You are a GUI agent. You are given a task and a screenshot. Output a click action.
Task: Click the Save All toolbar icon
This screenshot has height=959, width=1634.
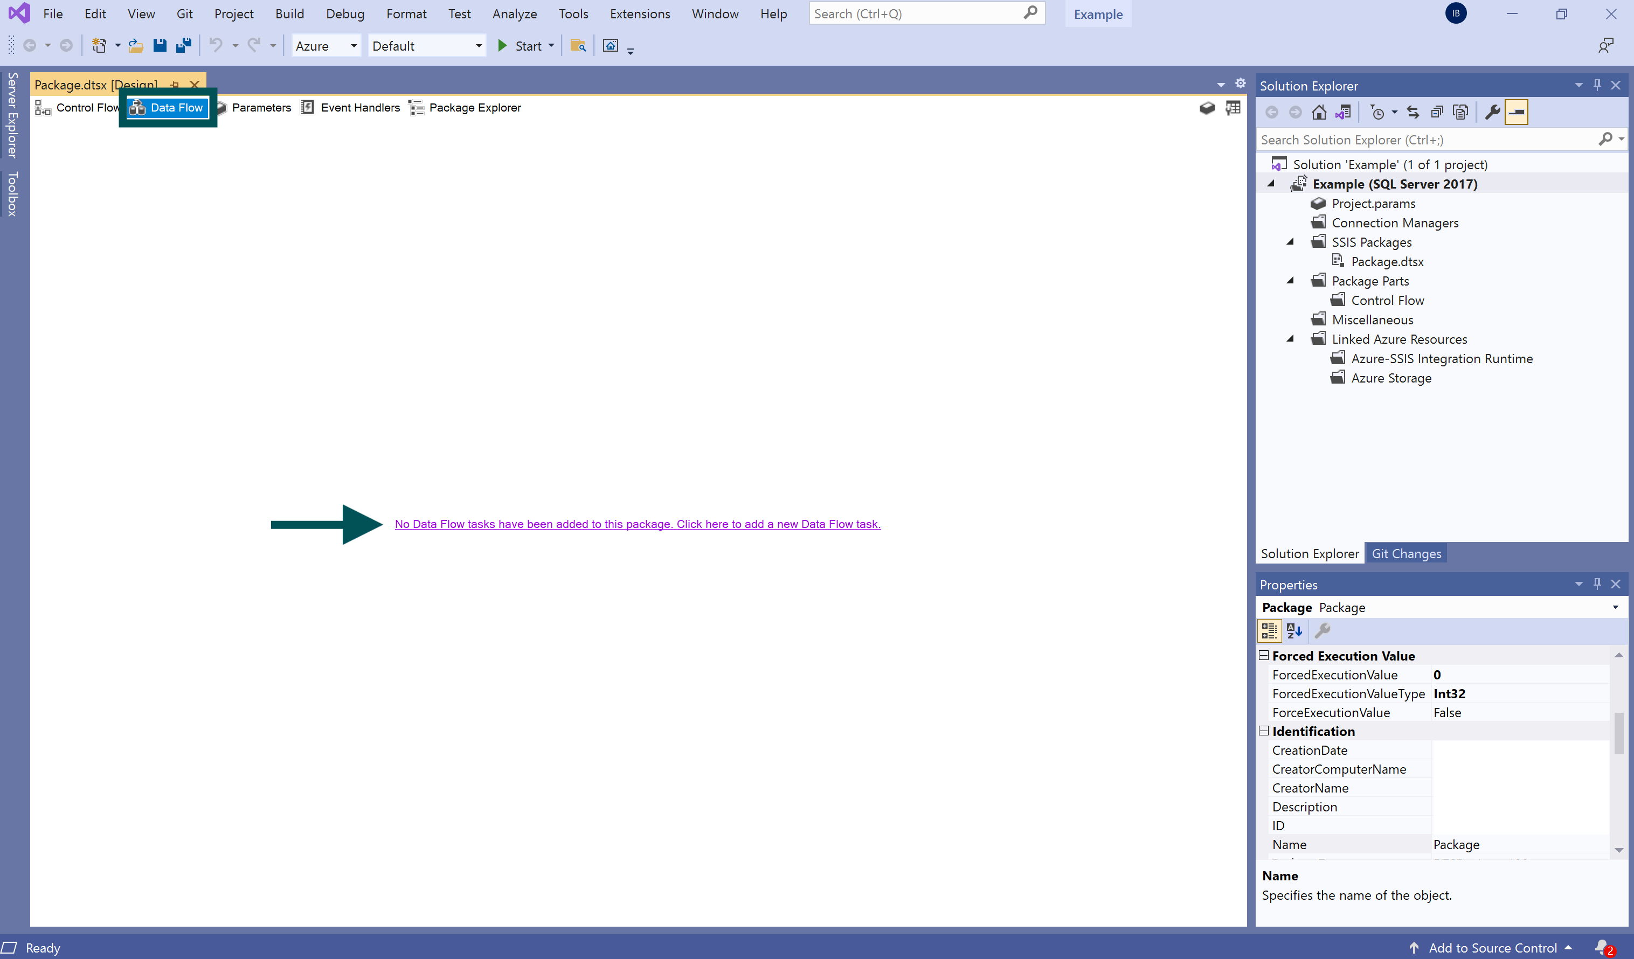click(184, 45)
